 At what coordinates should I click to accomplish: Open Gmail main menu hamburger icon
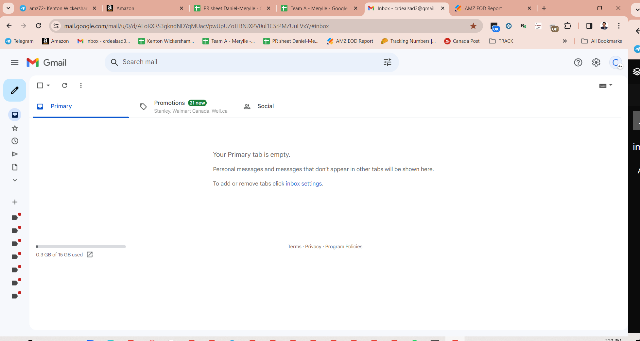15,62
